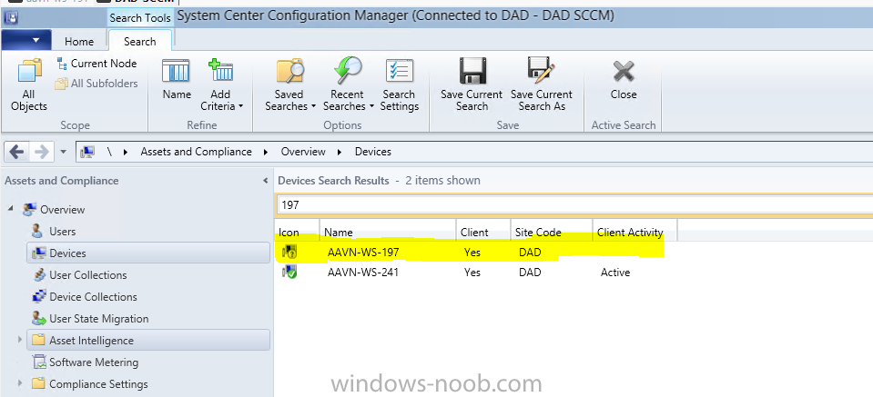Click the forward navigation arrow
The width and height of the screenshot is (873, 397).
pyautogui.click(x=42, y=152)
